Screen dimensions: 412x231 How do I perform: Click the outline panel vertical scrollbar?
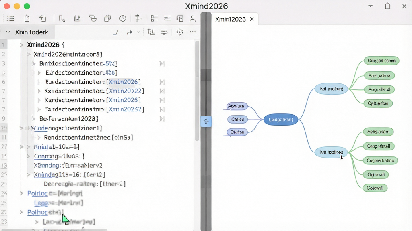[197, 90]
